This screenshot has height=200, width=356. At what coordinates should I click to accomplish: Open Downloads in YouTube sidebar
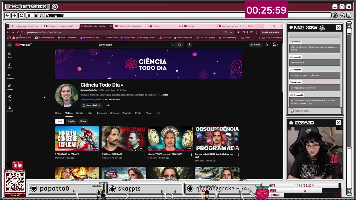pyautogui.click(x=10, y=109)
